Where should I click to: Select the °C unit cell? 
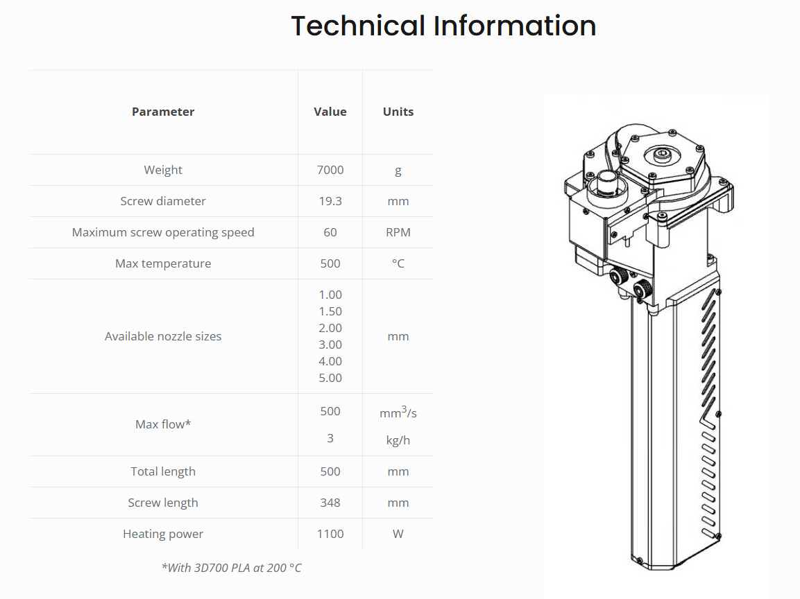398,263
